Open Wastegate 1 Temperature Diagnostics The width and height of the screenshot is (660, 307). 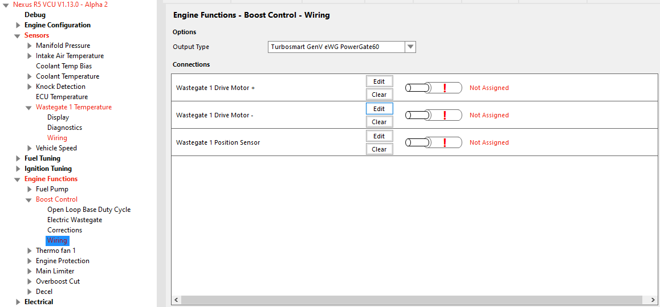coord(64,128)
